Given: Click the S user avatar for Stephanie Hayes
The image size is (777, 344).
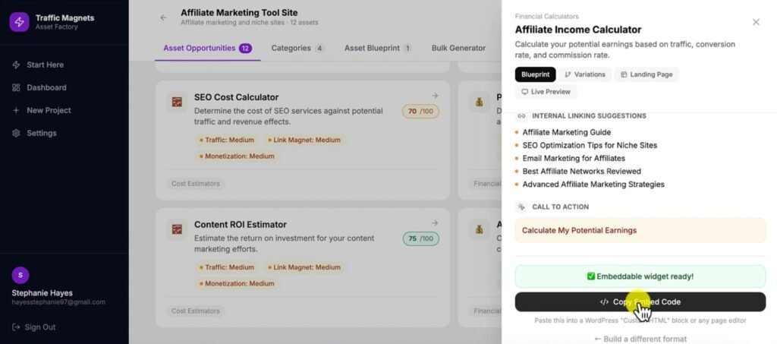Looking at the screenshot, I should click(x=20, y=276).
